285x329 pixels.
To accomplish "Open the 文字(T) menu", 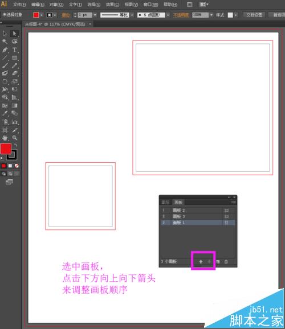I will [75, 5].
